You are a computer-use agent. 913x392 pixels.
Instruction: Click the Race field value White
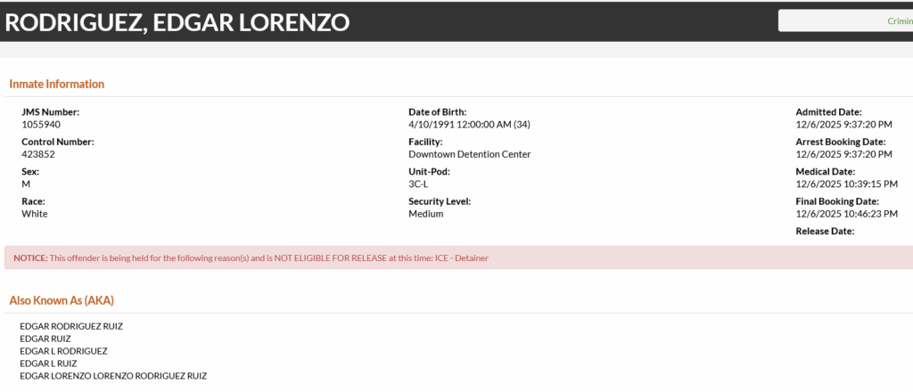(x=35, y=214)
